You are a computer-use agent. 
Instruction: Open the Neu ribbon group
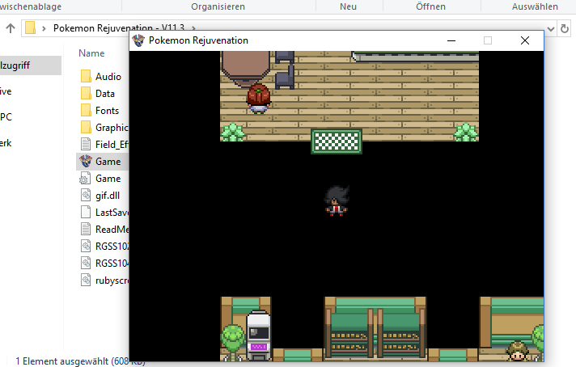click(348, 6)
